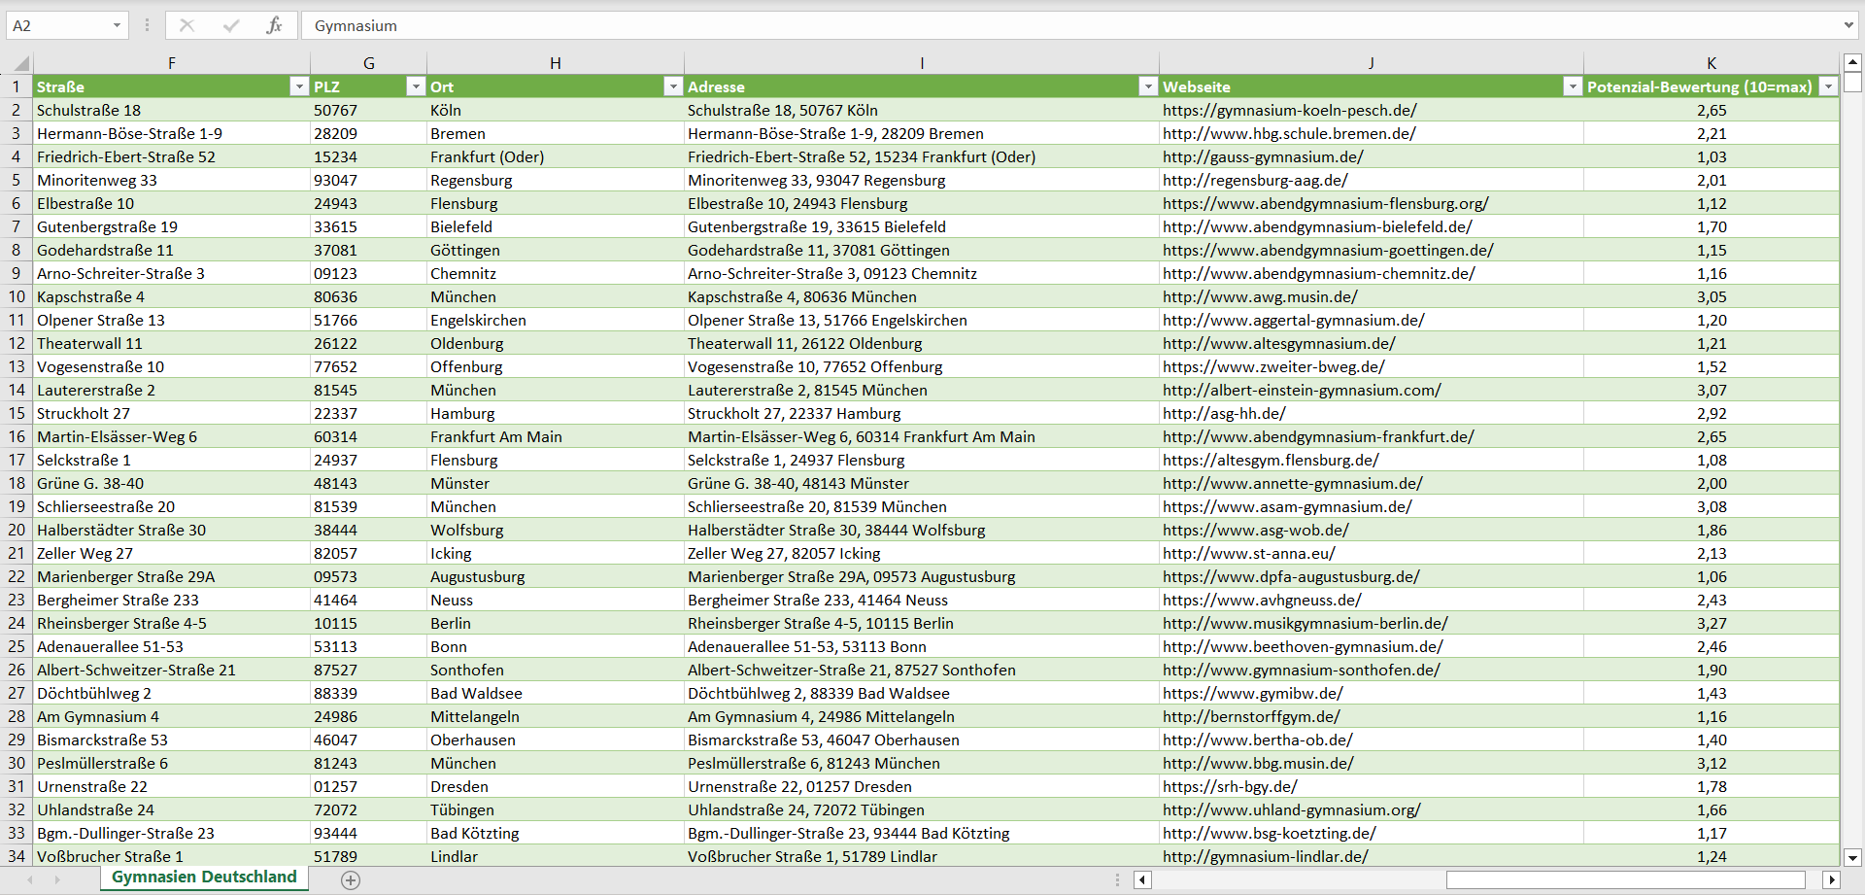Image resolution: width=1865 pixels, height=895 pixels.
Task: Click Ort cell Sonthofen
Action: (x=555, y=670)
